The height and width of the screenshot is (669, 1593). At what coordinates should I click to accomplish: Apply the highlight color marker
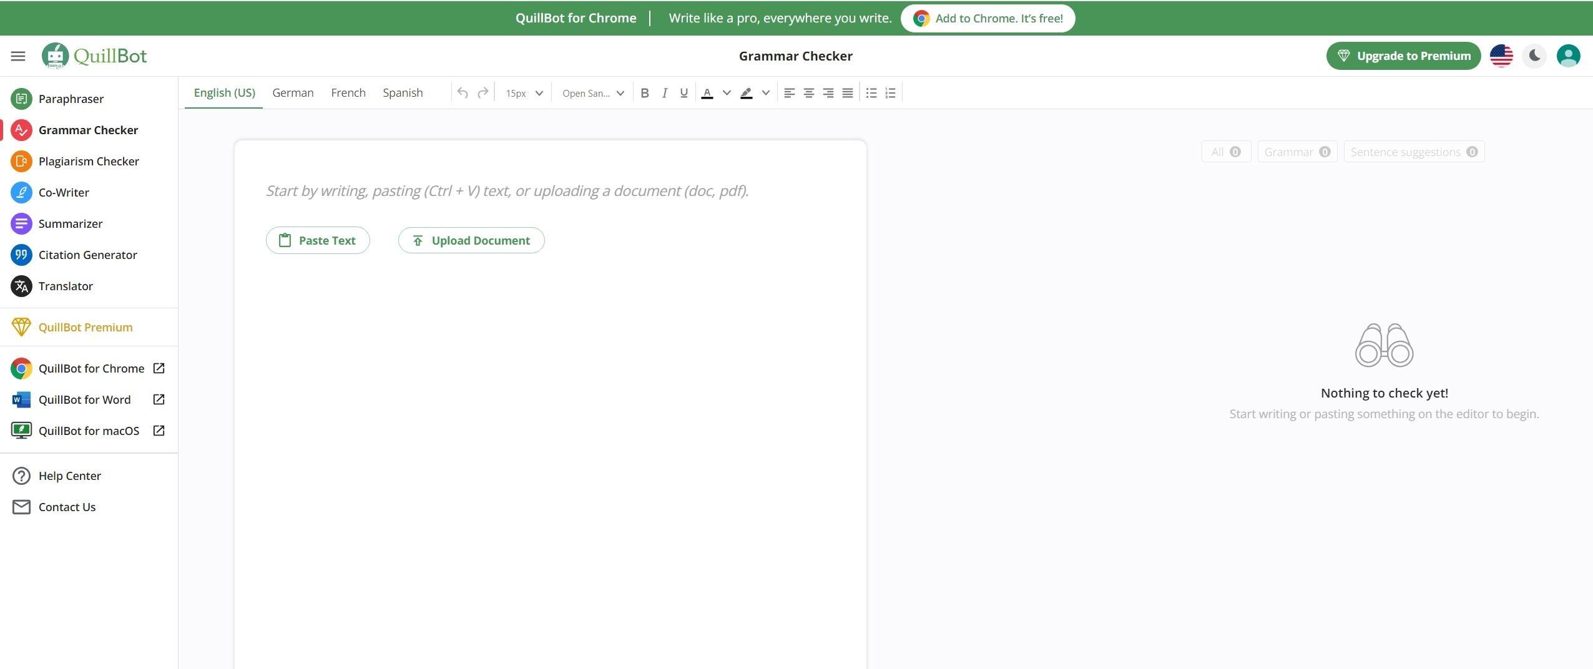pos(746,93)
